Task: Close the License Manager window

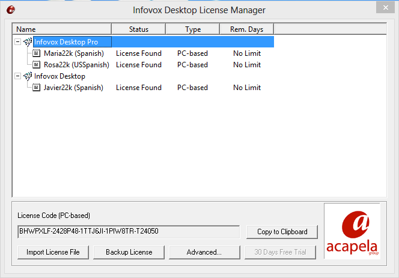Action: click(x=385, y=7)
